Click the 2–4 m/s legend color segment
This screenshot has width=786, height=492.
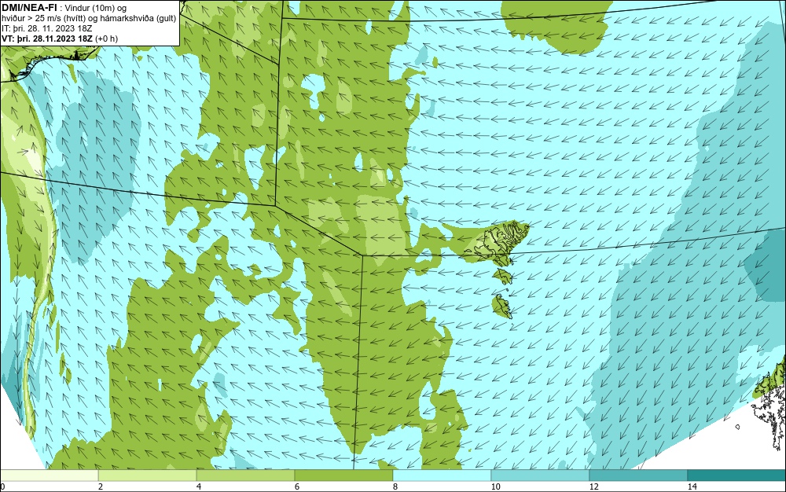(x=148, y=475)
